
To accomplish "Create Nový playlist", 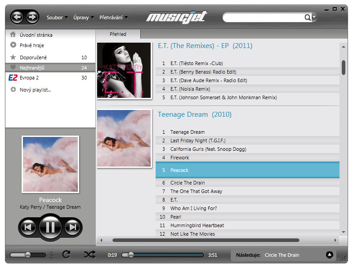I will [x=50, y=90].
